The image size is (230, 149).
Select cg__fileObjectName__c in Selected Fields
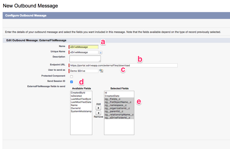pyautogui.click(x=118, y=102)
